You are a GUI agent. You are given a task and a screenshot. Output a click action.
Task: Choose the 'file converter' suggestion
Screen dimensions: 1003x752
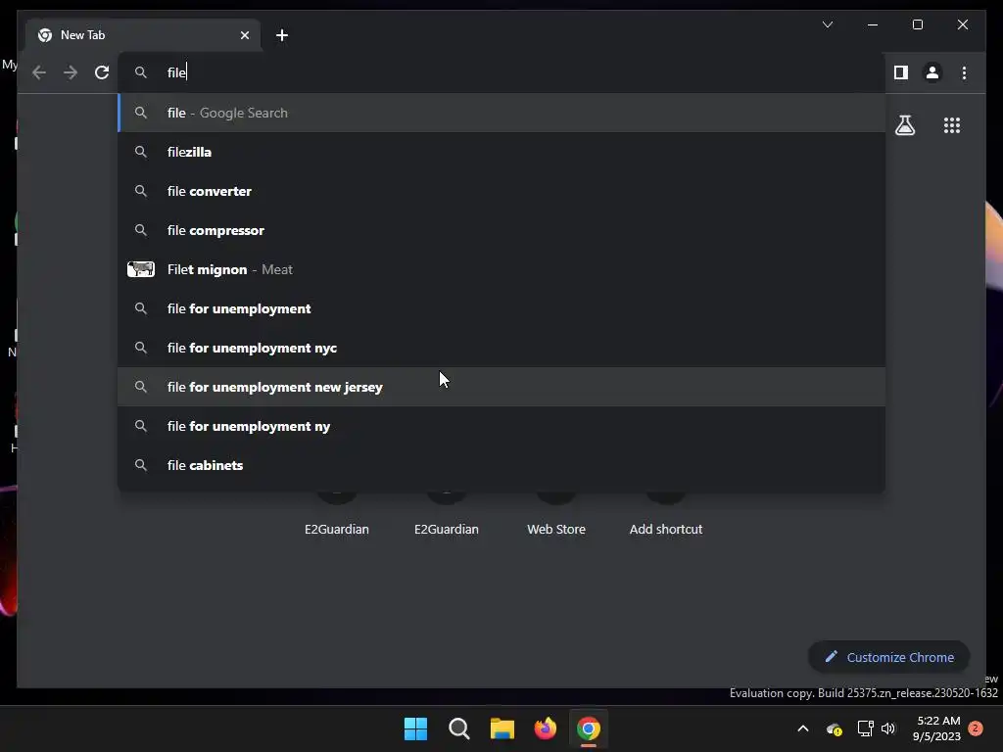point(502,191)
